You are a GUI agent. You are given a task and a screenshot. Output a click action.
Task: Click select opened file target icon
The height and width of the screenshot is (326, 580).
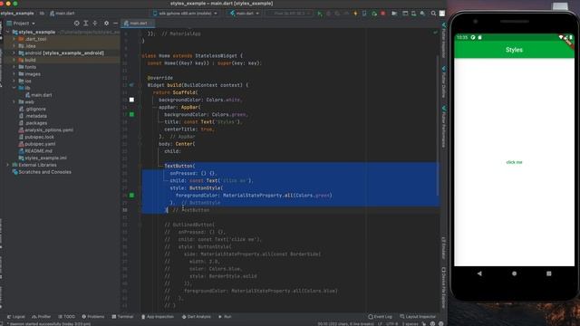[76, 23]
